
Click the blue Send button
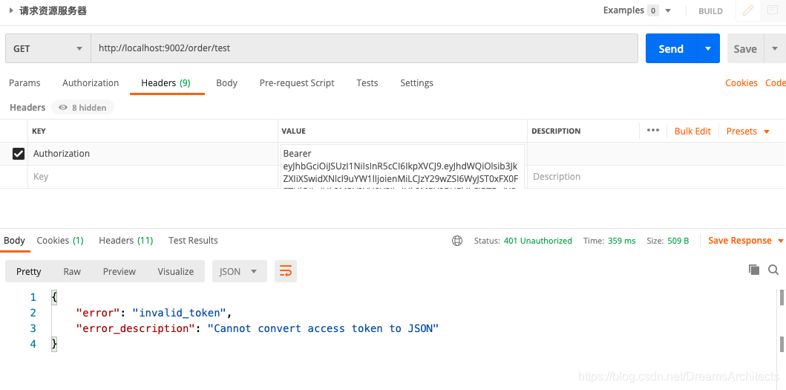671,49
